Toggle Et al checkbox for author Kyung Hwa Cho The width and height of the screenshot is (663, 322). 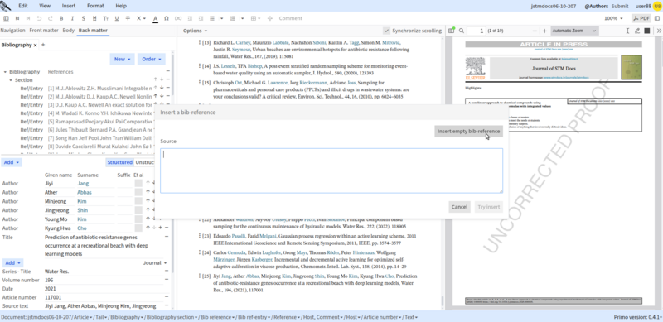tap(138, 228)
